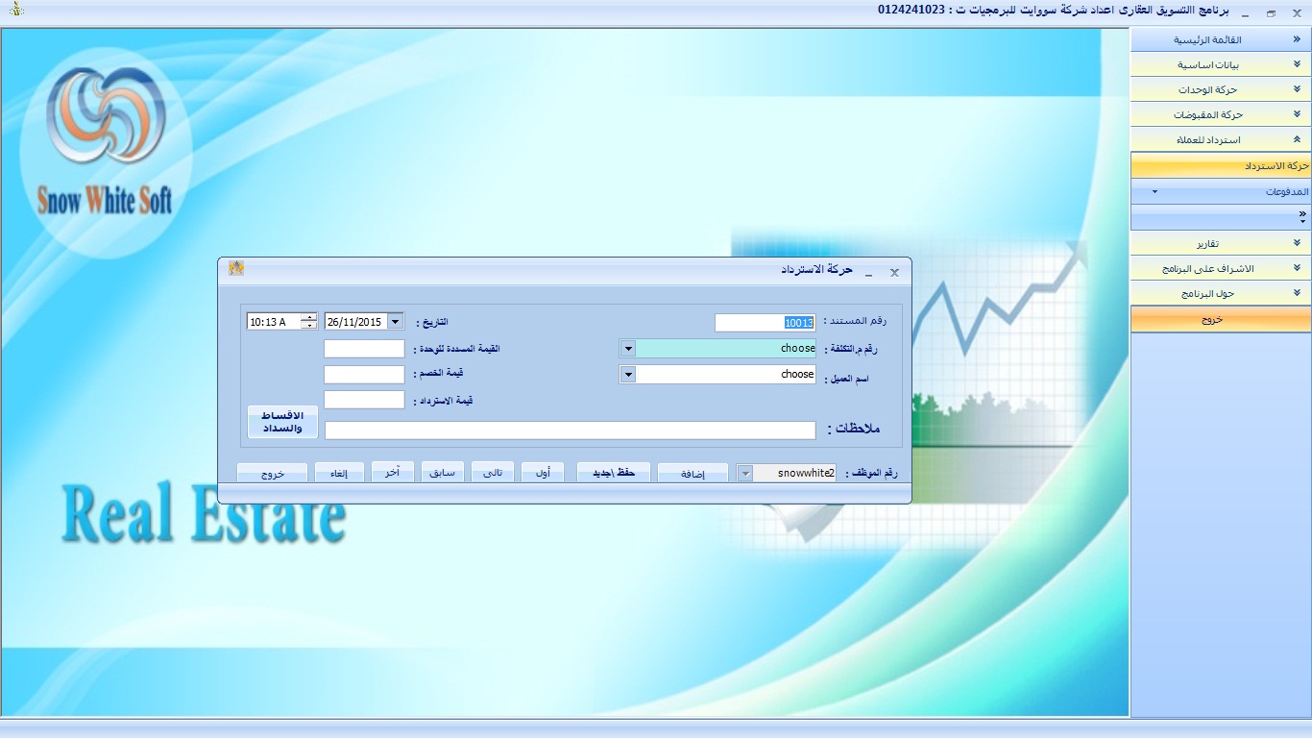Open the المدفوعات sidebar menu item

click(1221, 192)
